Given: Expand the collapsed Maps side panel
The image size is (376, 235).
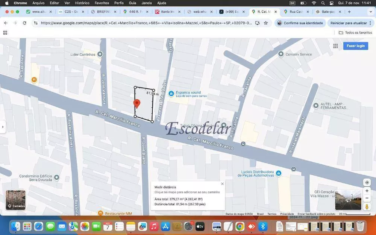Looking at the screenshot, I should (3, 127).
